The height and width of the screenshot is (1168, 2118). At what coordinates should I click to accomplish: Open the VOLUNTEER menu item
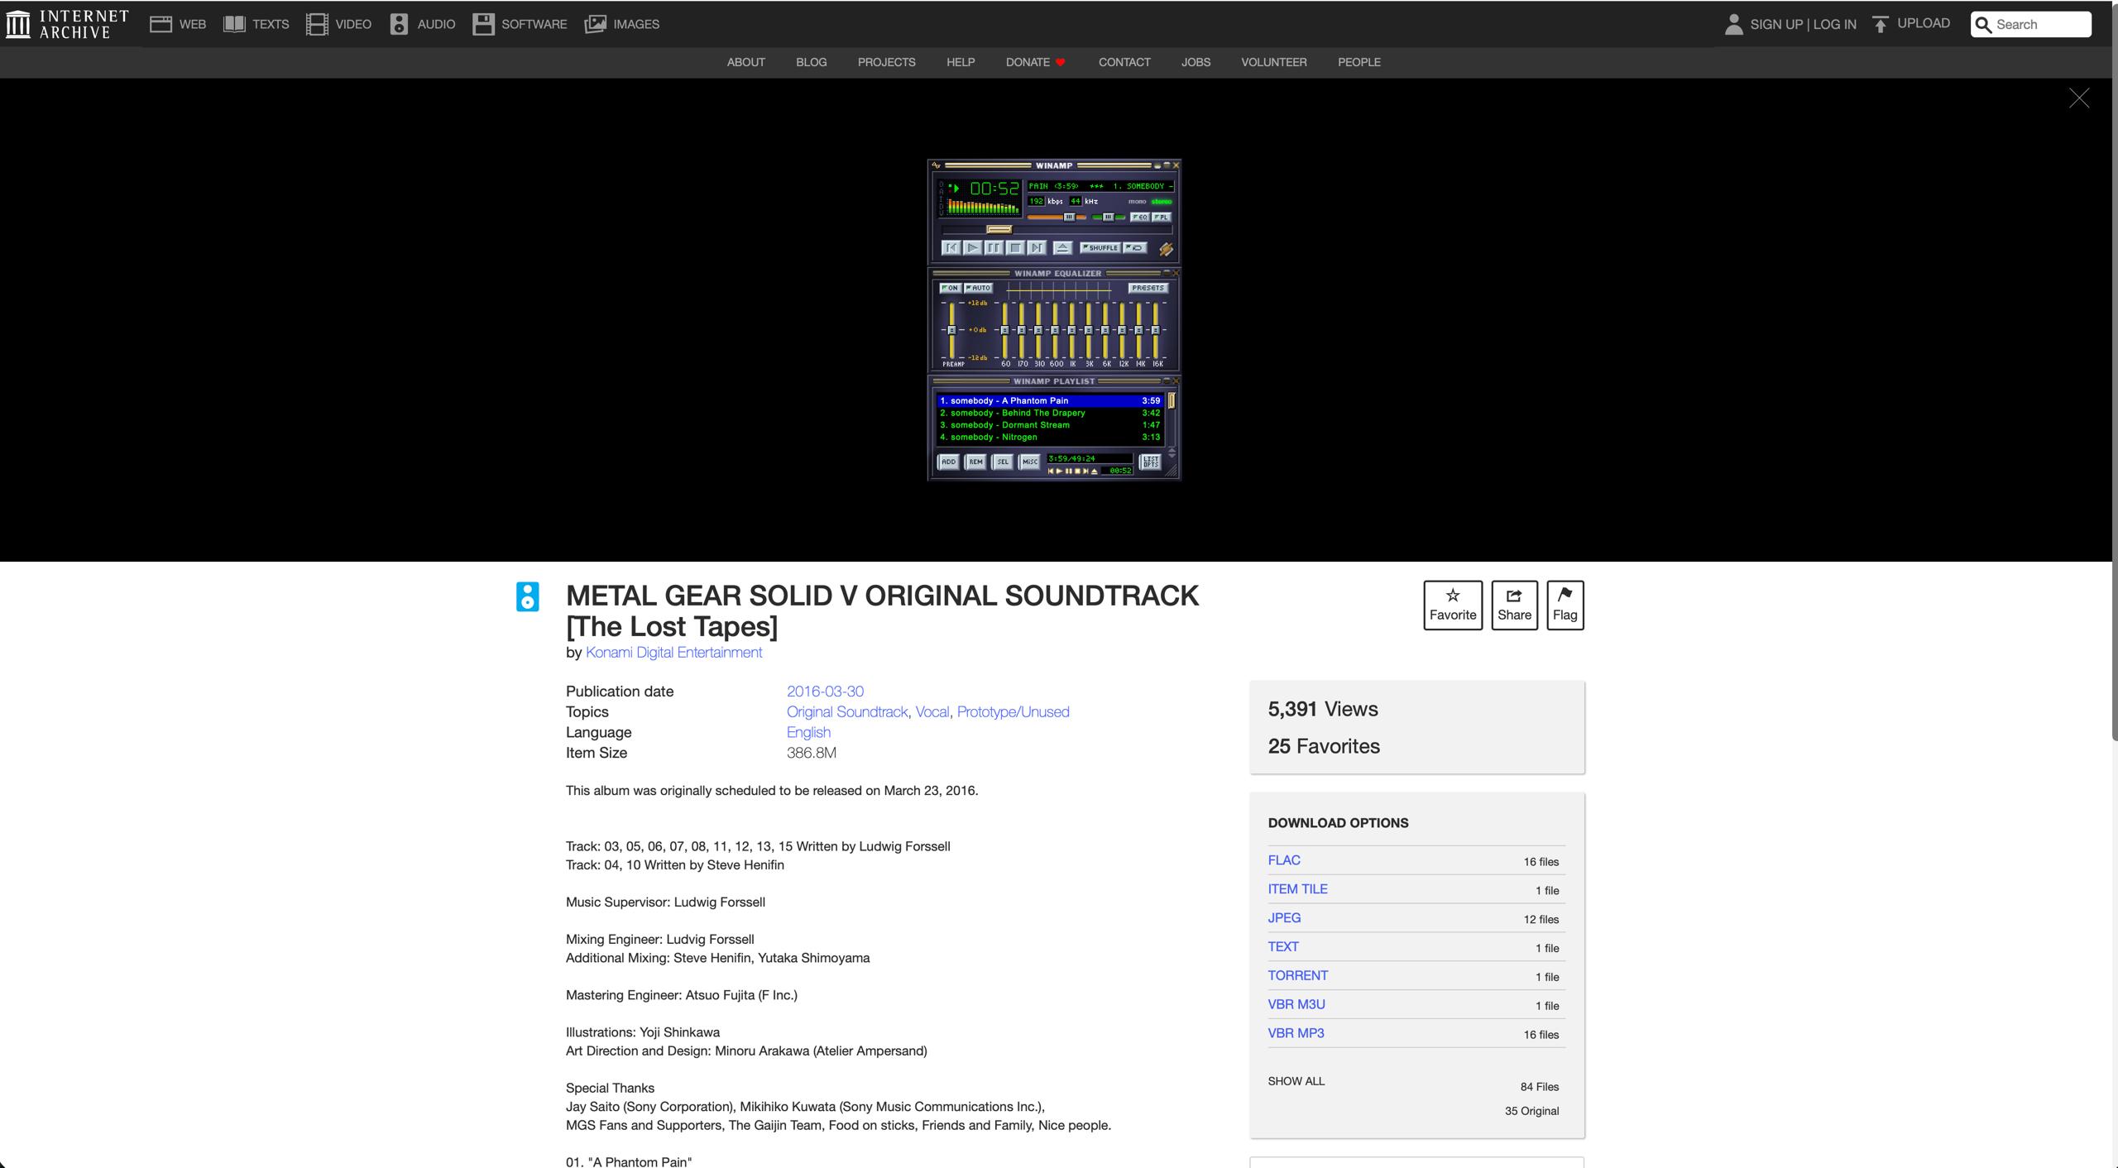(1273, 62)
